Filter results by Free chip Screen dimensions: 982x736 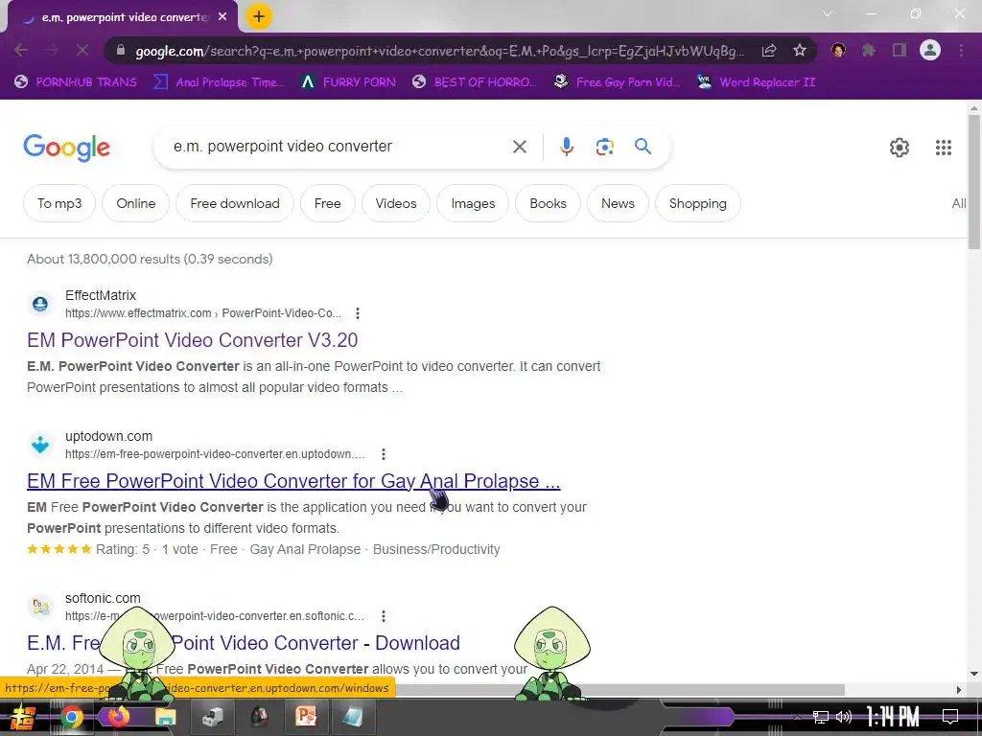coord(328,203)
